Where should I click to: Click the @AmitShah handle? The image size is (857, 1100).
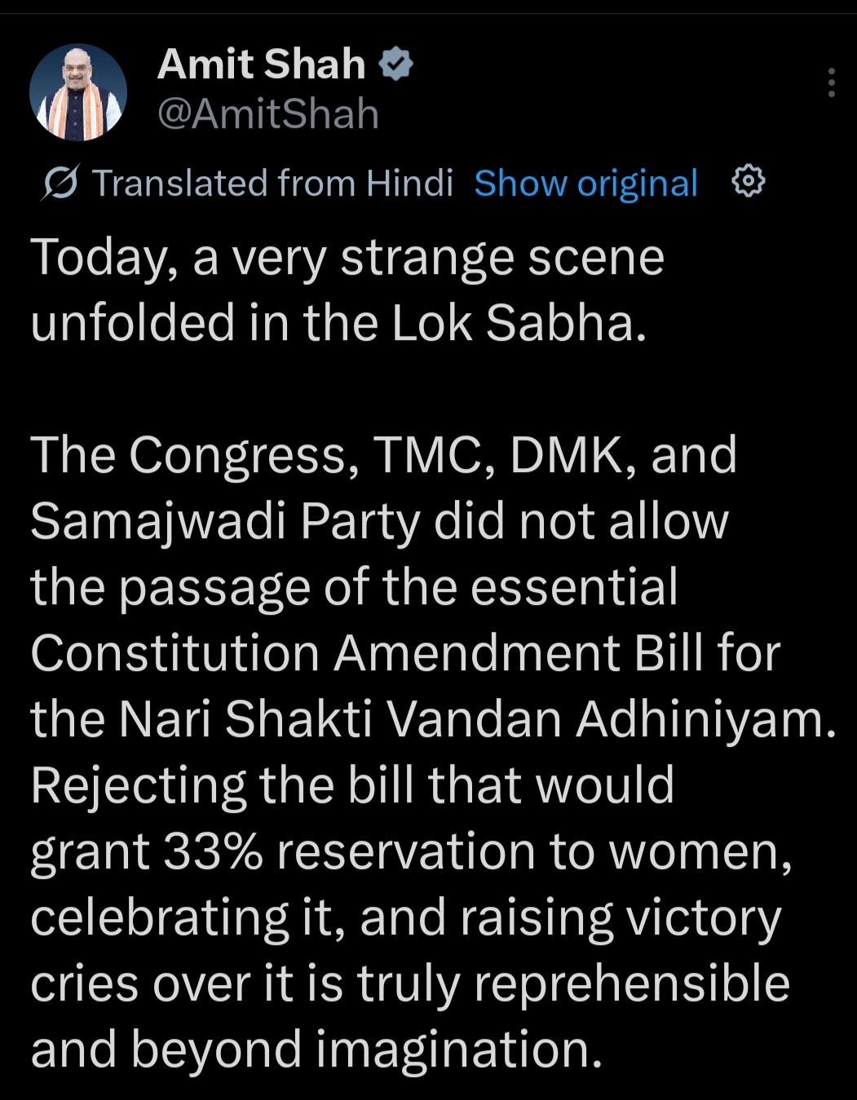click(x=267, y=114)
